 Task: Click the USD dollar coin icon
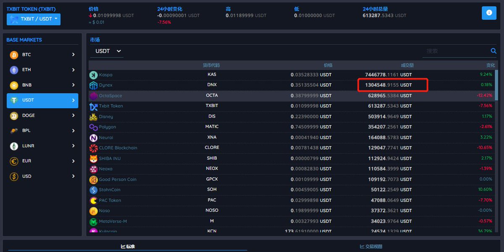(14, 177)
